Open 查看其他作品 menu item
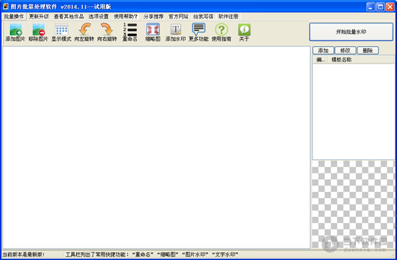Screen dimensions: 397x260 click(69, 17)
